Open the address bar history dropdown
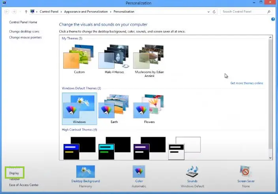 [x=208, y=12]
